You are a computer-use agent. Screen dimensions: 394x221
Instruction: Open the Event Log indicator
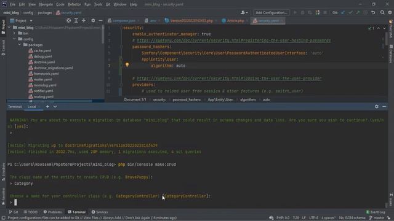(x=376, y=212)
